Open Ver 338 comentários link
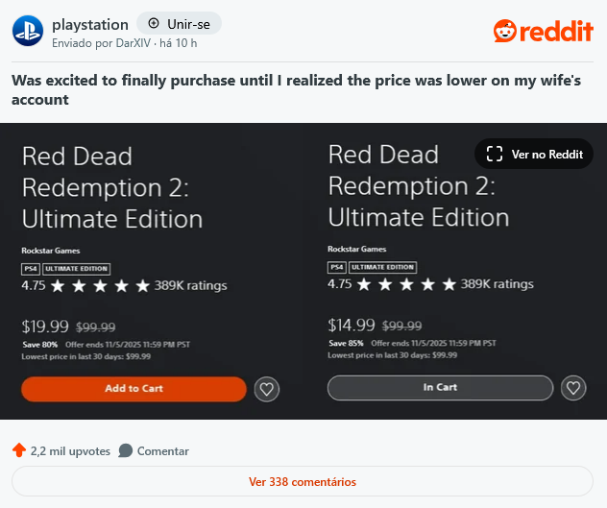The image size is (607, 508). [x=302, y=481]
